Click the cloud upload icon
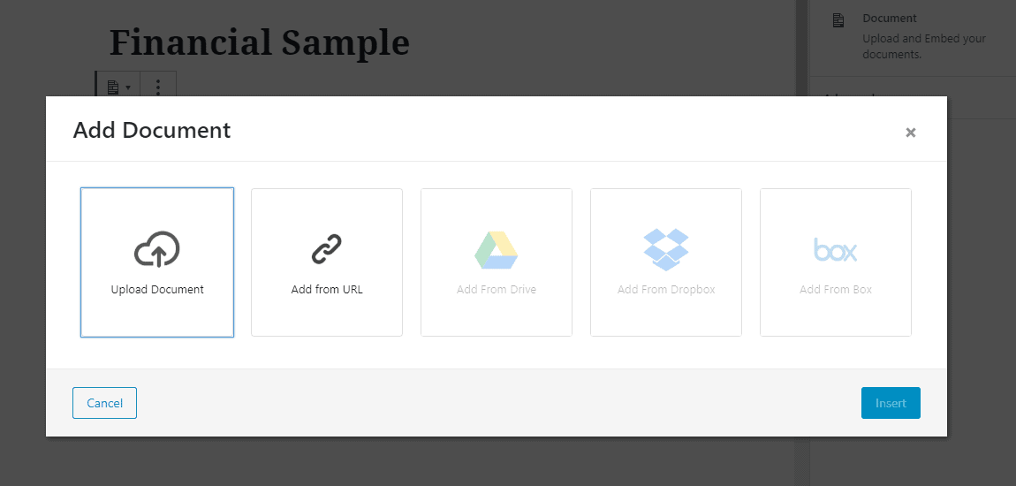Viewport: 1016px width, 486px height. coord(156,249)
